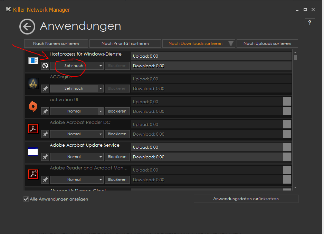Toggle the pin icon for activation UI

(x=45, y=111)
